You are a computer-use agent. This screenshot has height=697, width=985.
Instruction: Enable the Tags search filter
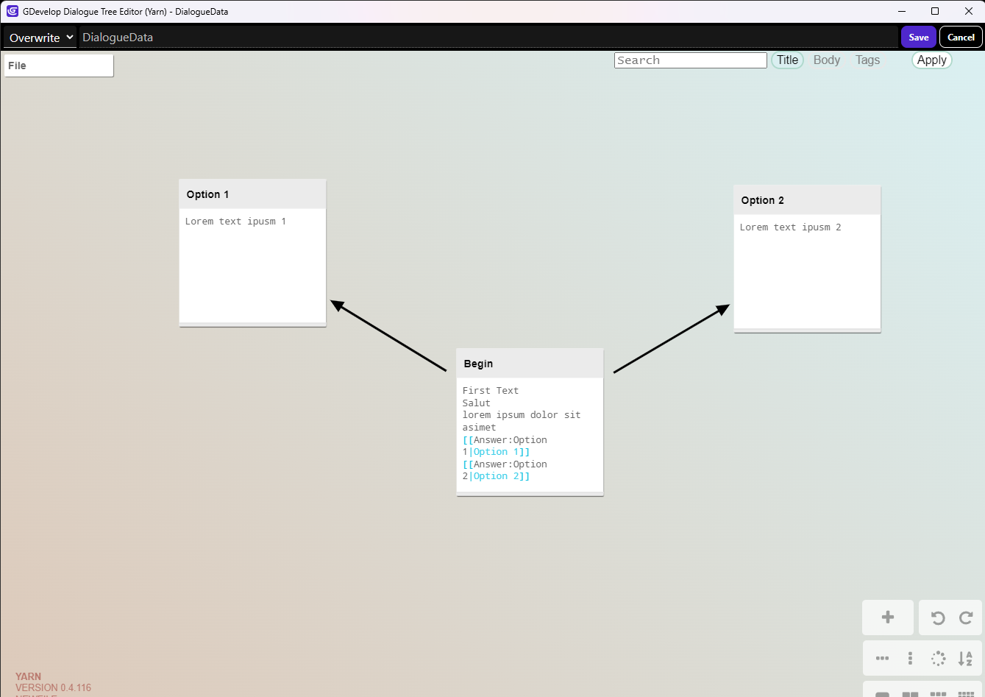867,60
